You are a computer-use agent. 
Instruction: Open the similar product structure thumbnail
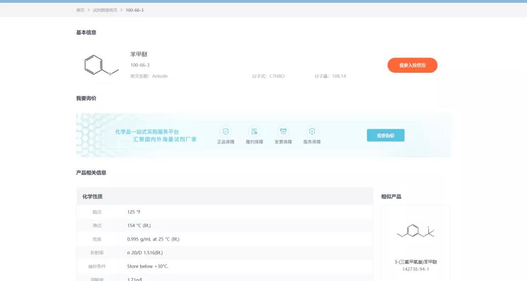point(415,231)
